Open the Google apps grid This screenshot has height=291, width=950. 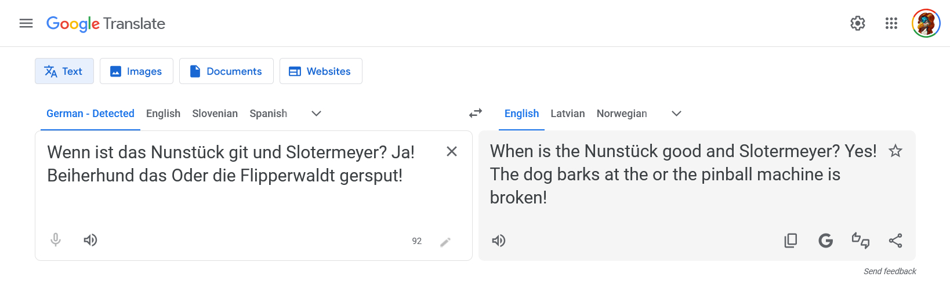click(x=891, y=23)
